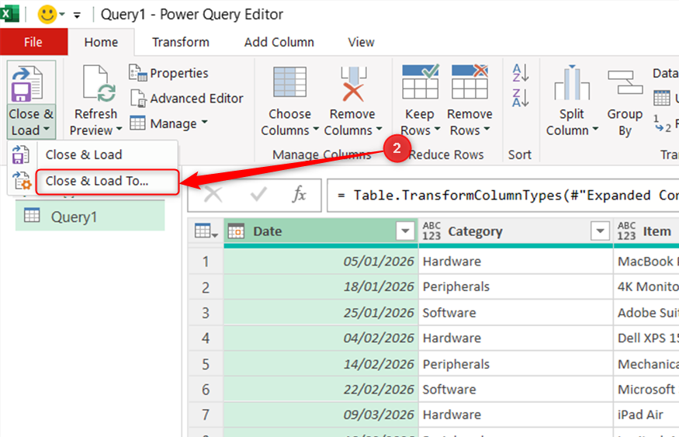679x437 pixels.
Task: Click the Excel logo icon in title bar
Action: 9,13
